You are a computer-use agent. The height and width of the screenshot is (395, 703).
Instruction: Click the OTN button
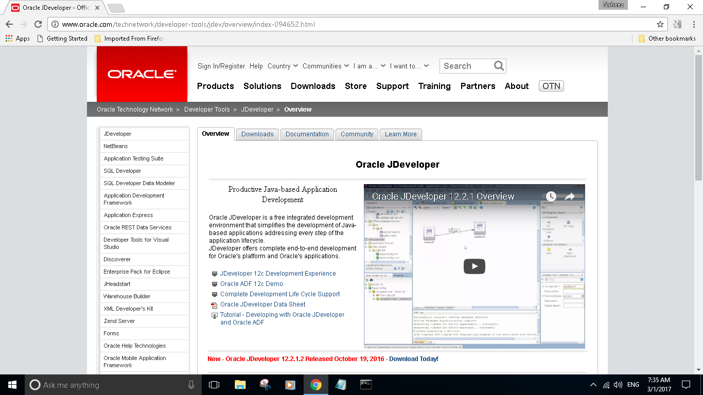551,86
